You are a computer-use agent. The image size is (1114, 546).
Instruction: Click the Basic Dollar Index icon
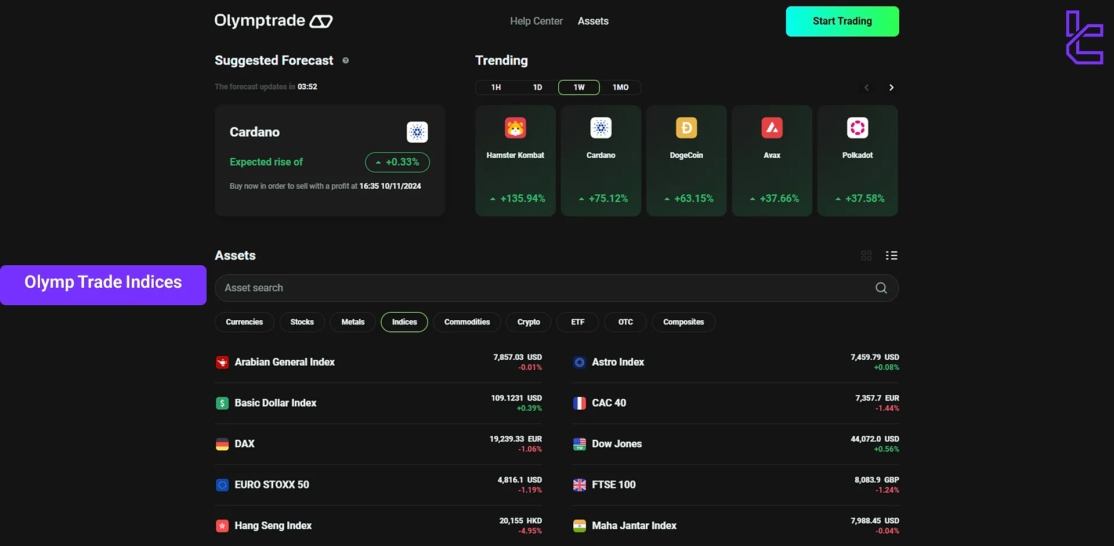tap(222, 403)
